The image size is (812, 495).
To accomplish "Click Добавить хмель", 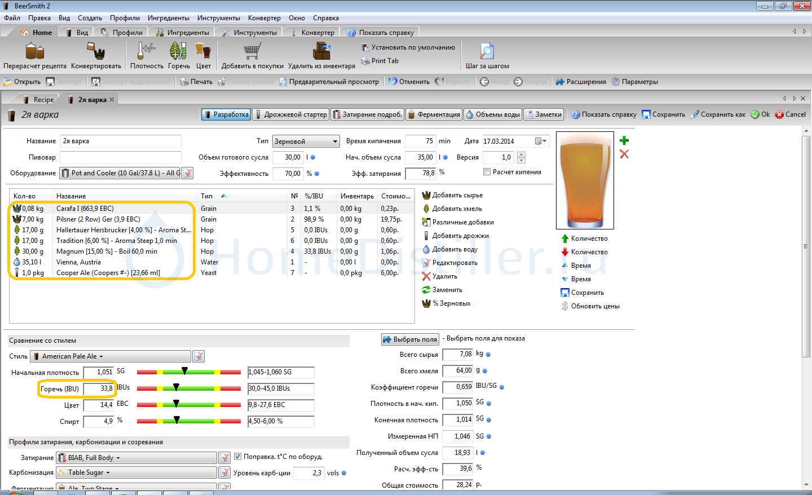I will pyautogui.click(x=452, y=209).
